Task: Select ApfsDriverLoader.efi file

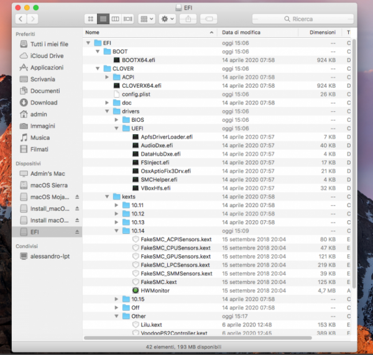Action: tap(218, 137)
